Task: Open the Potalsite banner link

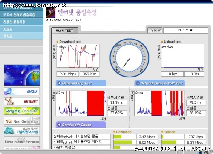Action: click(22, 111)
